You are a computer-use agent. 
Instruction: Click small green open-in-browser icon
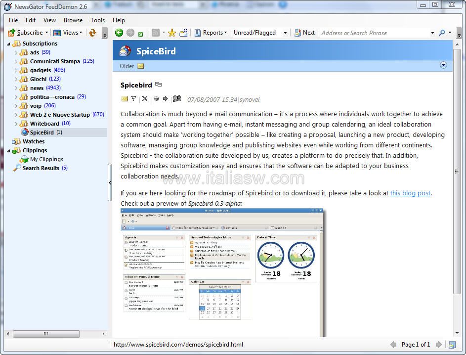coord(140,34)
